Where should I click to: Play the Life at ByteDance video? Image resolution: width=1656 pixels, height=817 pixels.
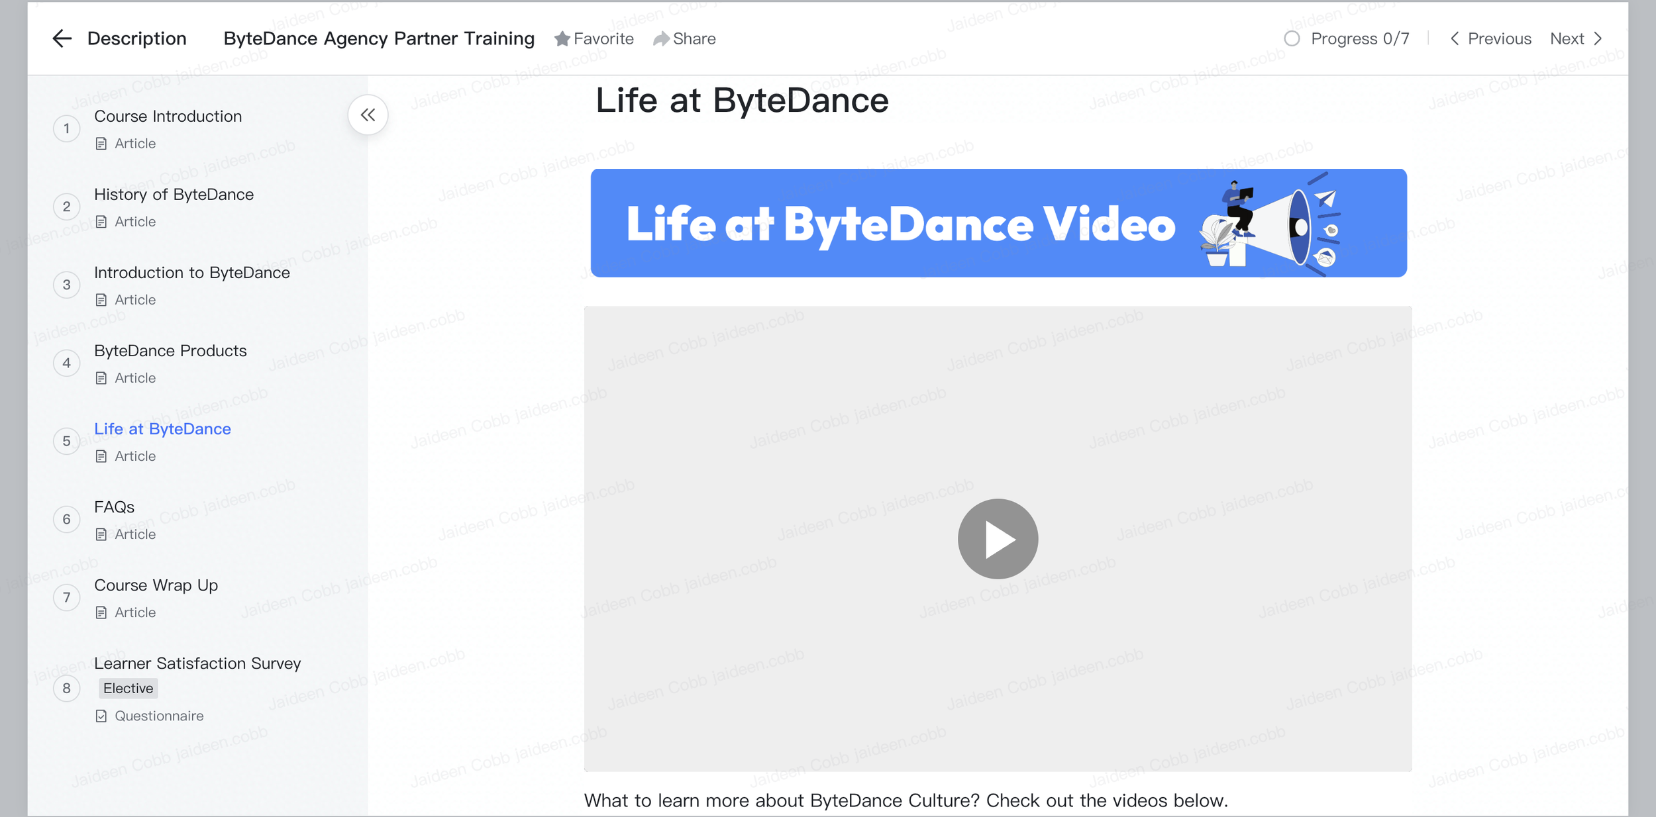pos(997,538)
